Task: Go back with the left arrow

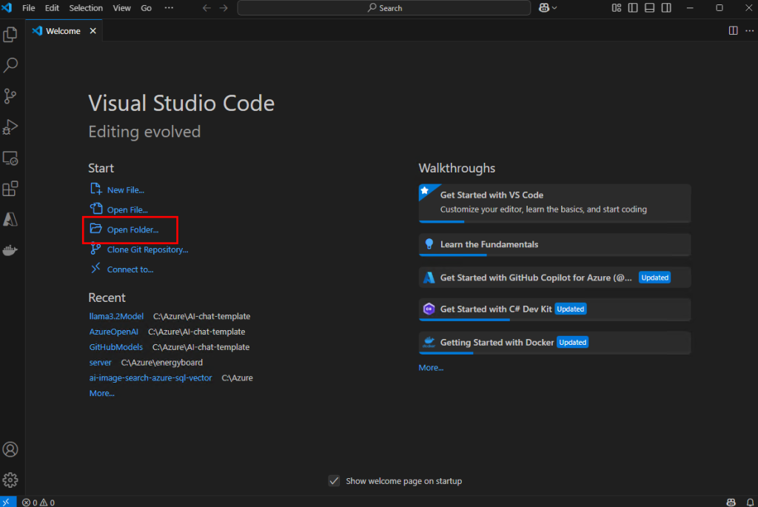Action: click(207, 7)
